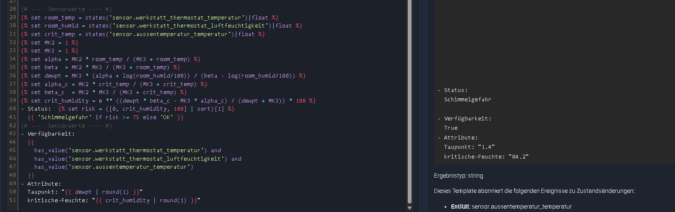Click line number 36 in the gutter

tap(13, 75)
